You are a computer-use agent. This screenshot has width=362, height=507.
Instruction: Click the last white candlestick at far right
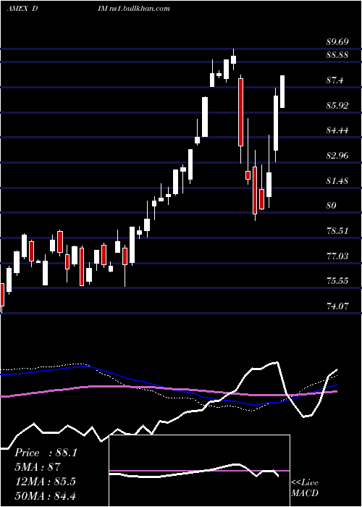click(282, 91)
